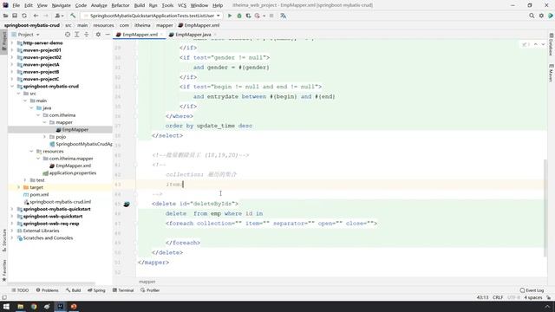This screenshot has height=312, width=555.
Task: Hide the Project panel with minus icon
Action: 108,35
